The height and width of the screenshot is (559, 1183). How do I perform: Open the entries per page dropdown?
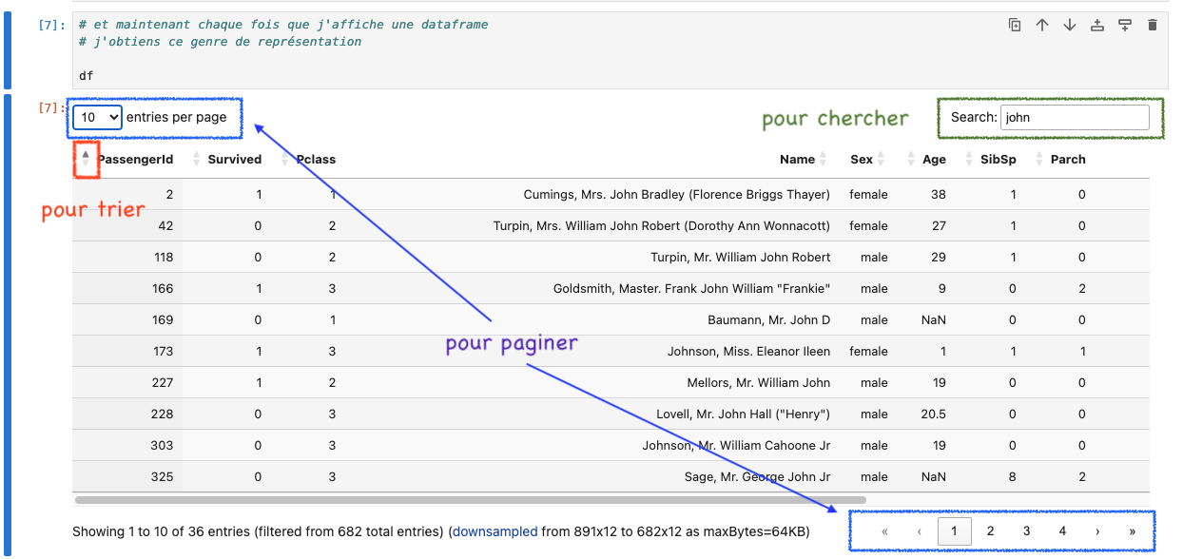[x=98, y=117]
